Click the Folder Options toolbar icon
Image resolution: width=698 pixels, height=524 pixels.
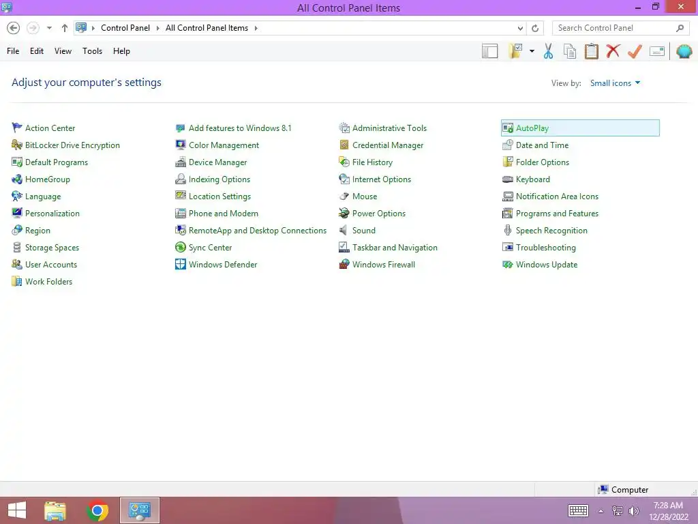click(515, 51)
